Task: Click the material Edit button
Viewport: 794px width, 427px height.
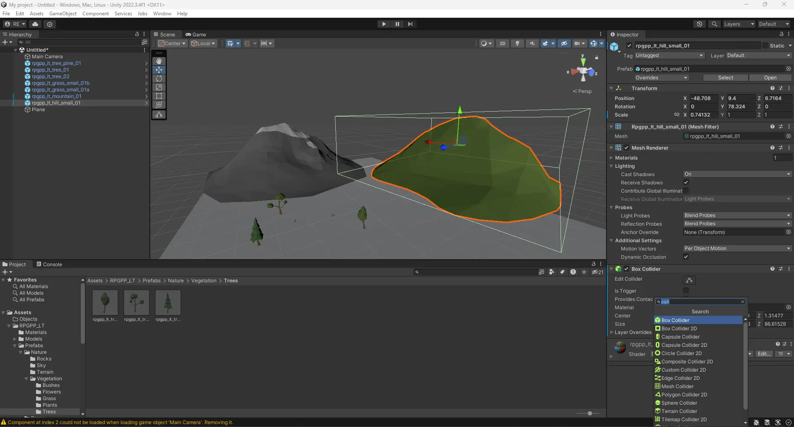Action: (x=764, y=354)
